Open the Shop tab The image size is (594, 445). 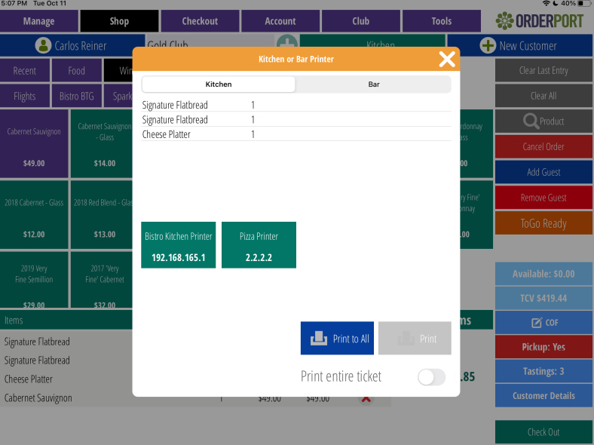[119, 21]
